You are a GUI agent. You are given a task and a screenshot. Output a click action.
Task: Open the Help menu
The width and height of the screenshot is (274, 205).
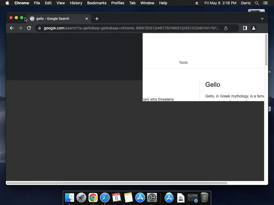[x=163, y=3]
